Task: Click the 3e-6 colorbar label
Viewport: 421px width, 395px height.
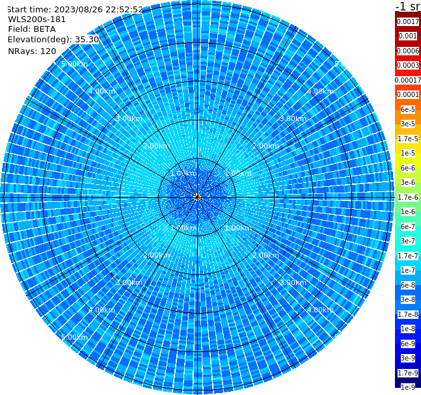Action: tap(408, 182)
